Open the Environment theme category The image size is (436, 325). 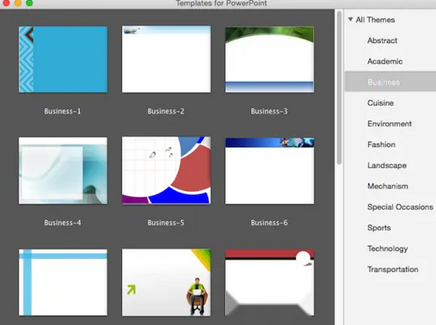coord(390,124)
